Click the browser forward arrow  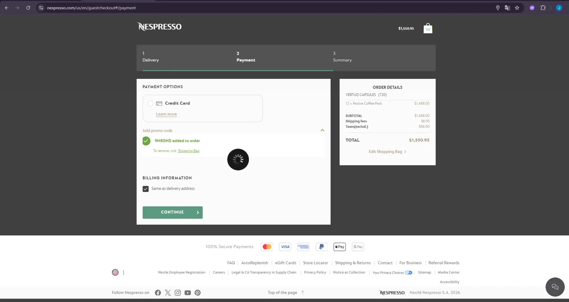pyautogui.click(x=17, y=8)
